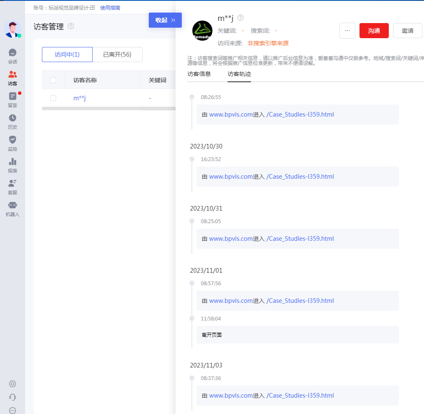Click the horizontal scrollbar under visitor table
Image resolution: width=424 pixels, height=414 pixels.
pos(109,109)
